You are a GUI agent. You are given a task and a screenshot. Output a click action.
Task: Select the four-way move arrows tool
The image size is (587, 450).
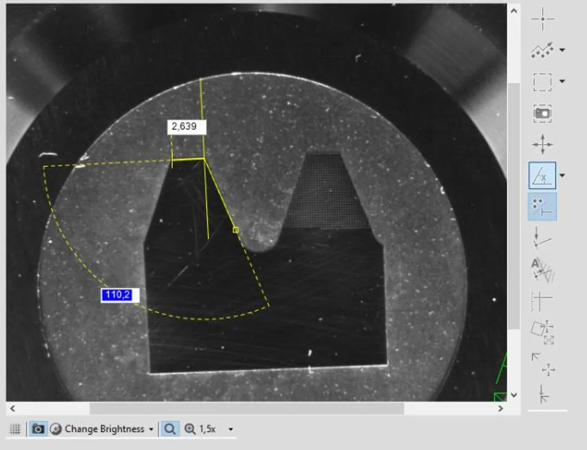tap(543, 144)
